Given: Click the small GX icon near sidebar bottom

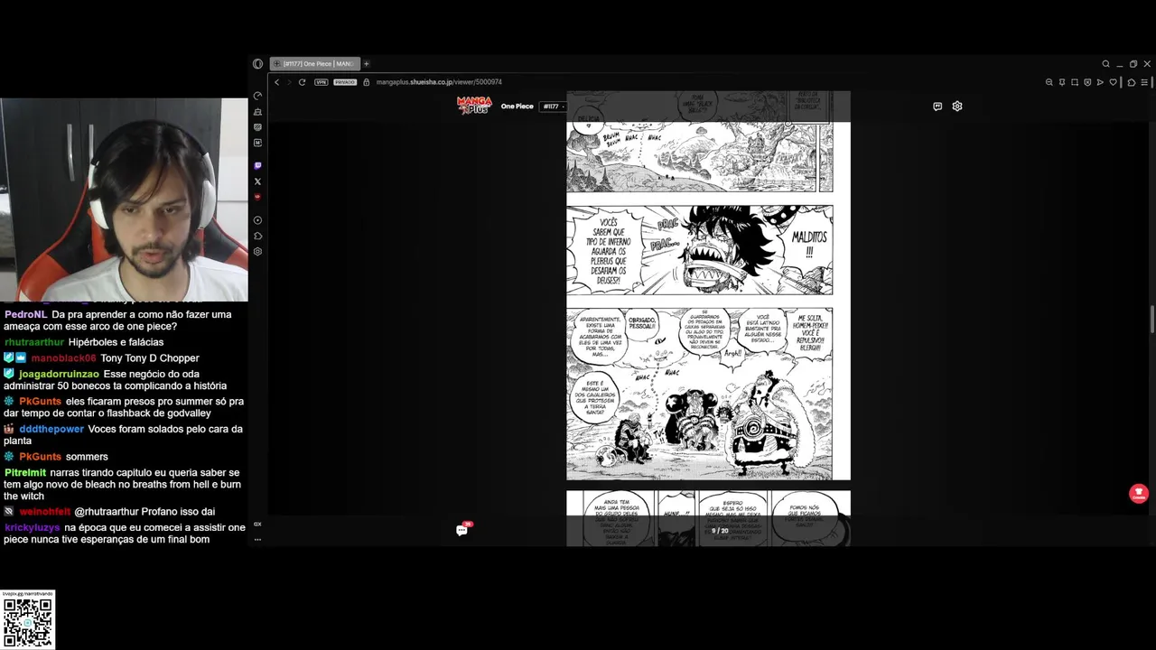Looking at the screenshot, I should [257, 525].
